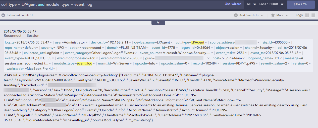Click the log timestamp 2018/07/06 05:53:47 heading
Viewport: 318px width, 128px height.
[x=20, y=31]
